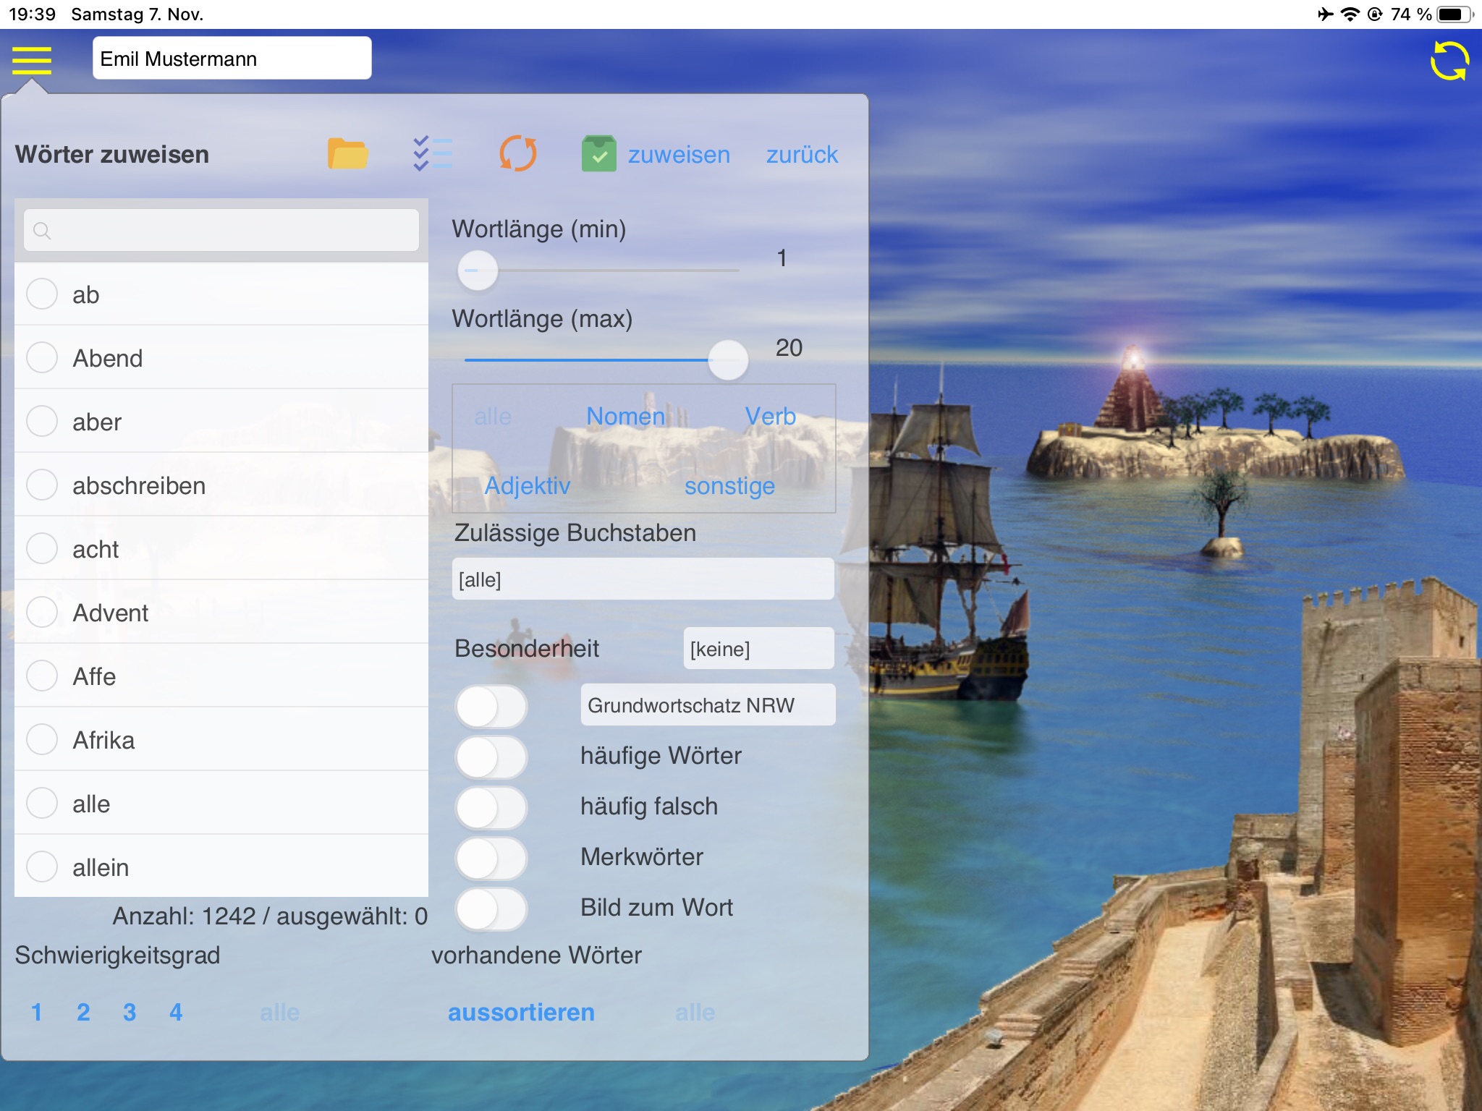Select the Adjektiv word type filter

point(527,486)
